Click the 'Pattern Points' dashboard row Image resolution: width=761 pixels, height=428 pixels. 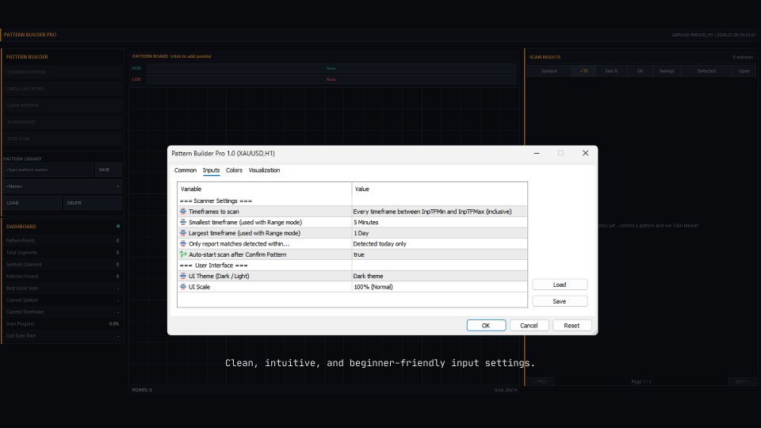(63, 241)
